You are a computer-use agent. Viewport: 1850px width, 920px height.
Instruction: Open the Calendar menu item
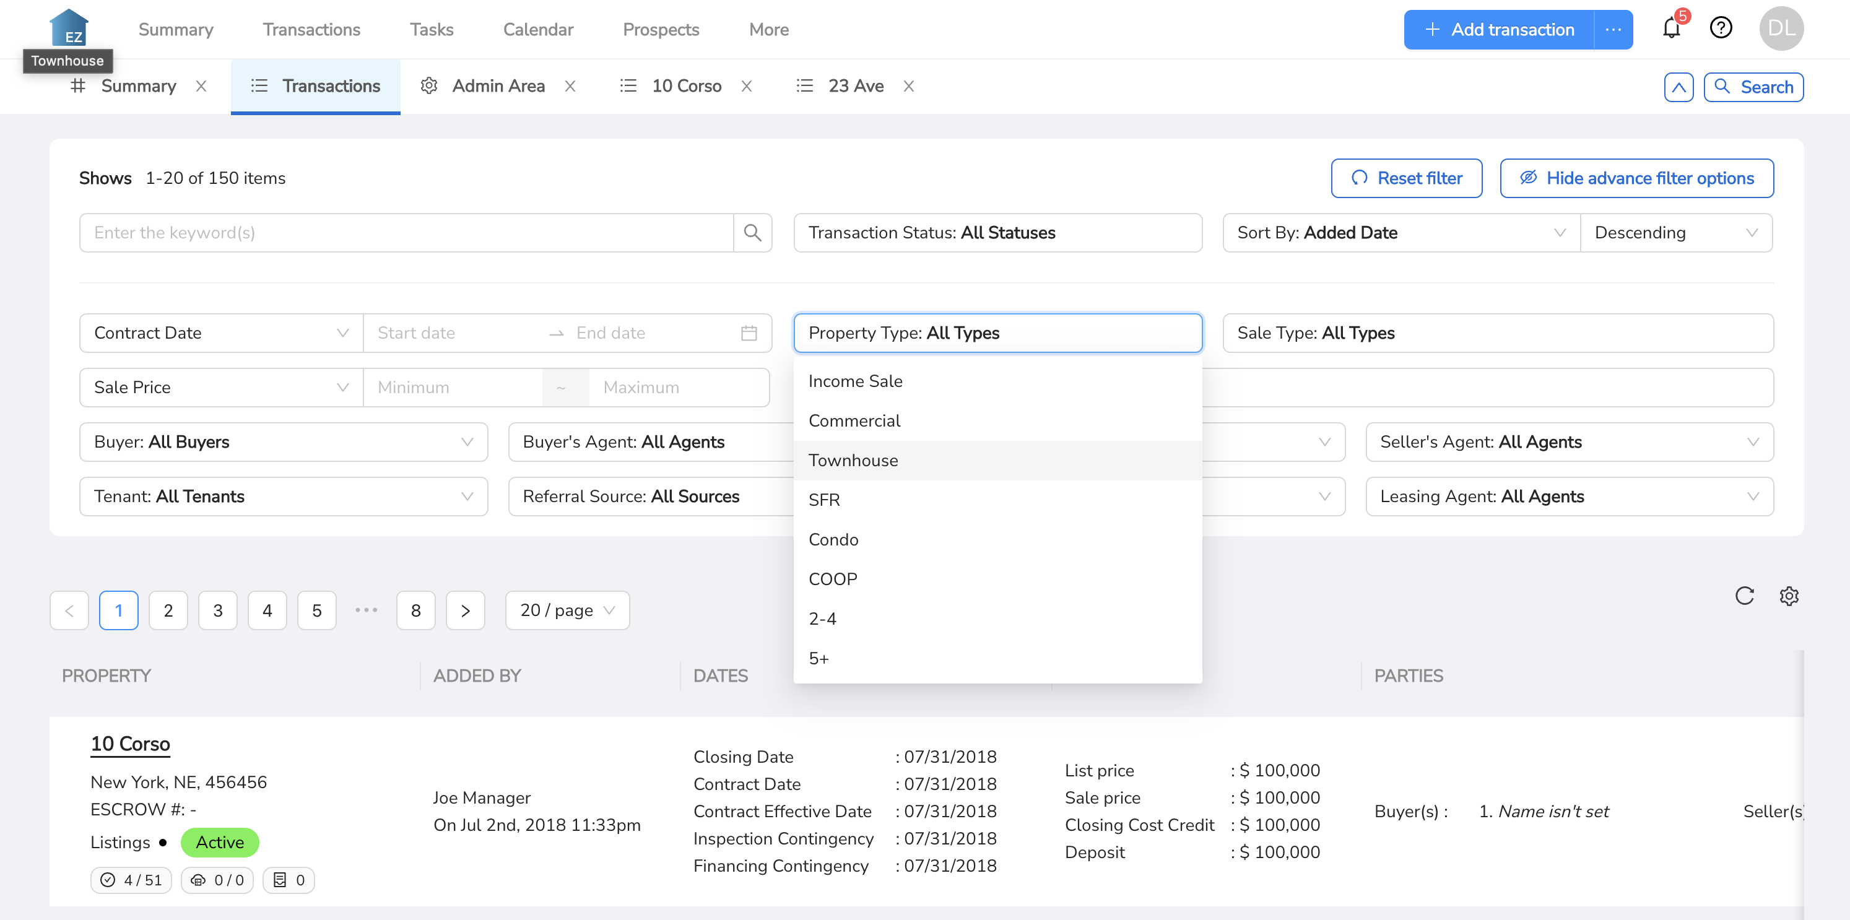(x=538, y=30)
